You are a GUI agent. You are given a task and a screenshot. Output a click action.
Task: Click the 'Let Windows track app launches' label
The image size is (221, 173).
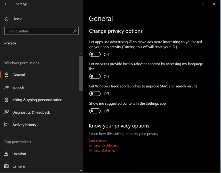pyautogui.click(x=143, y=86)
